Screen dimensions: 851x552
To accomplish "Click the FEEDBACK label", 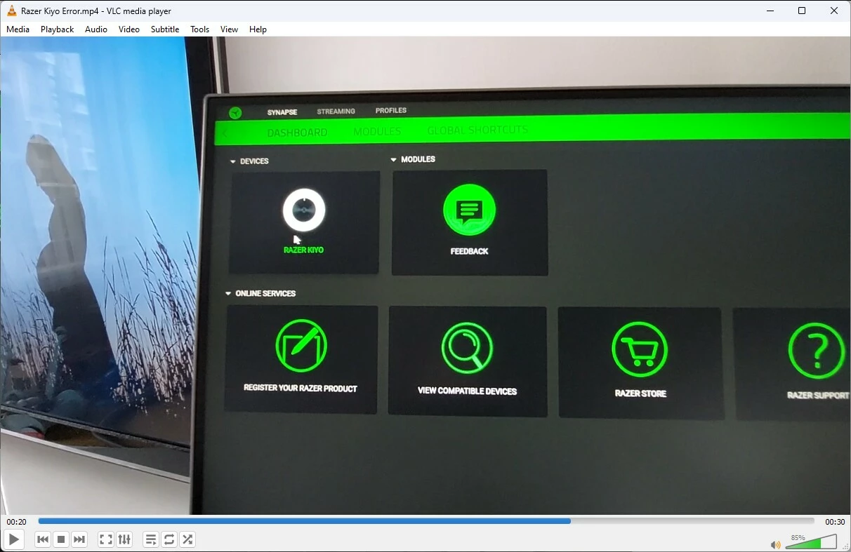I will (x=469, y=251).
